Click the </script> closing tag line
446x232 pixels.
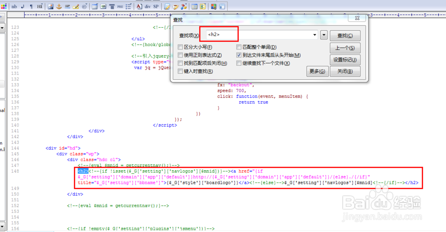(165, 125)
